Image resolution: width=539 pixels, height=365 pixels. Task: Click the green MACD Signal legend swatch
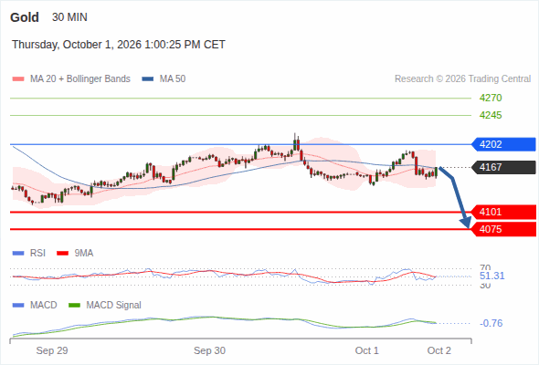(74, 306)
